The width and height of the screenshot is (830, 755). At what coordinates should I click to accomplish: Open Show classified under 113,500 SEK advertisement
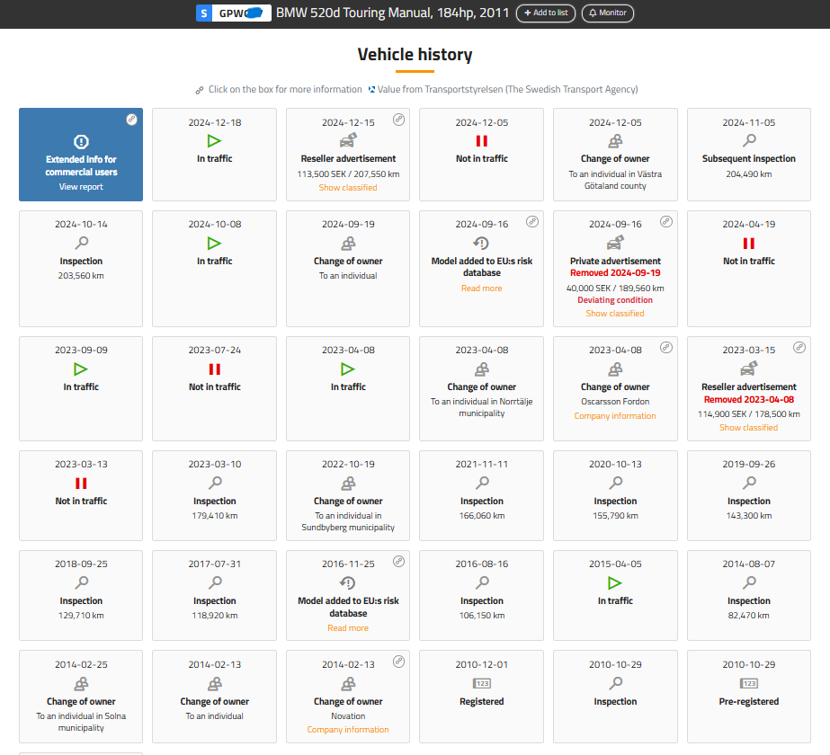[x=348, y=188]
